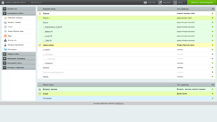The image size is (217, 122).
Task: Click the pencil edit icon in top bar
Action: 160,2
